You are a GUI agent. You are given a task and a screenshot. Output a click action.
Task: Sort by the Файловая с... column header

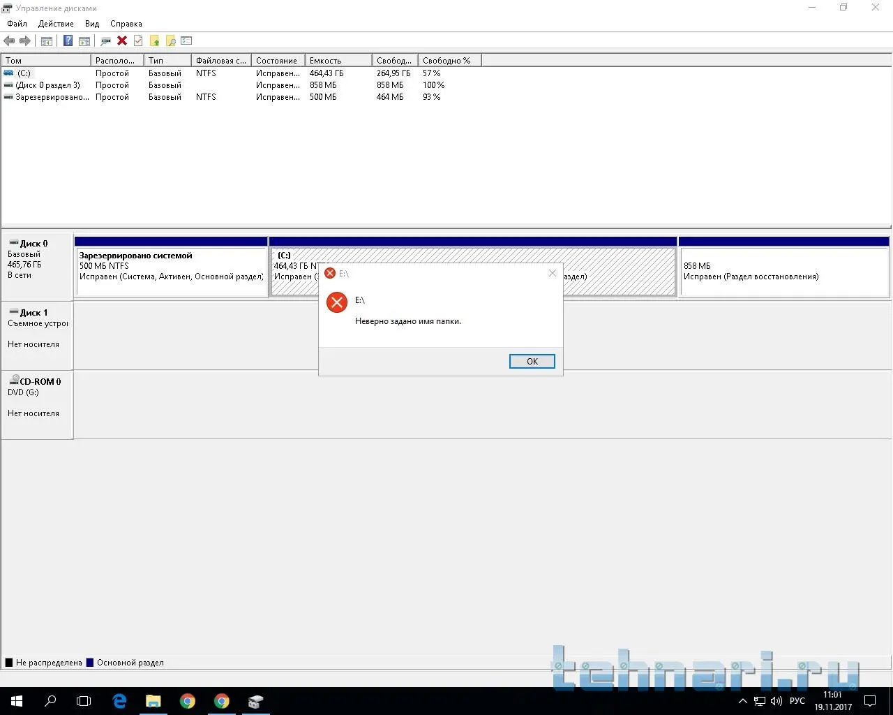tap(221, 61)
